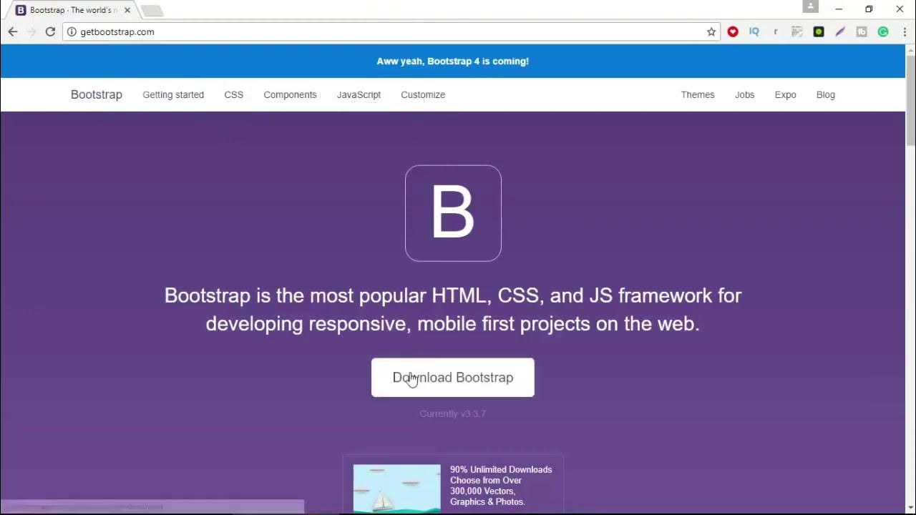Screen dimensions: 916x515
Task: Open the site information icon in address bar
Action: pos(72,31)
